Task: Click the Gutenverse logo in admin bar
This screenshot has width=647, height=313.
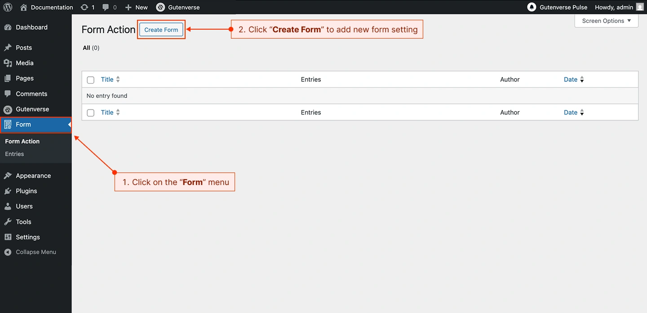Action: click(160, 7)
